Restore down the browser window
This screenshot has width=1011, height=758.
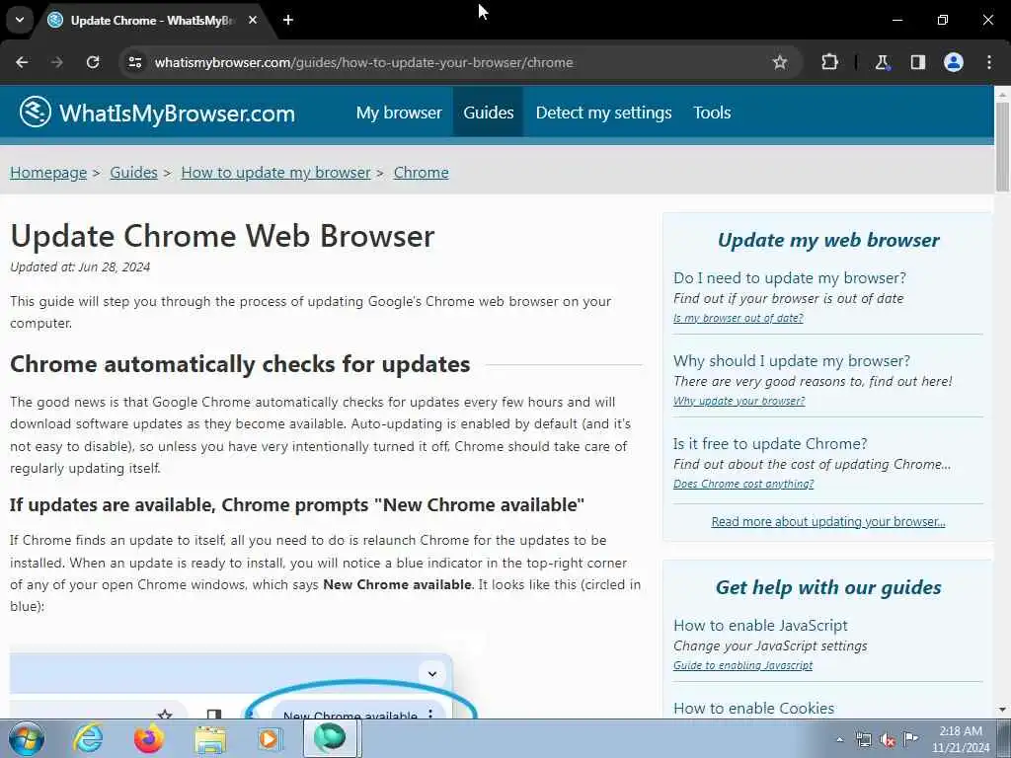coord(943,20)
